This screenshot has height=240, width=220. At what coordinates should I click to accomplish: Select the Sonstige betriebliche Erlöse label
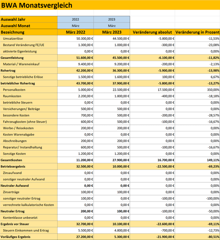(23, 77)
